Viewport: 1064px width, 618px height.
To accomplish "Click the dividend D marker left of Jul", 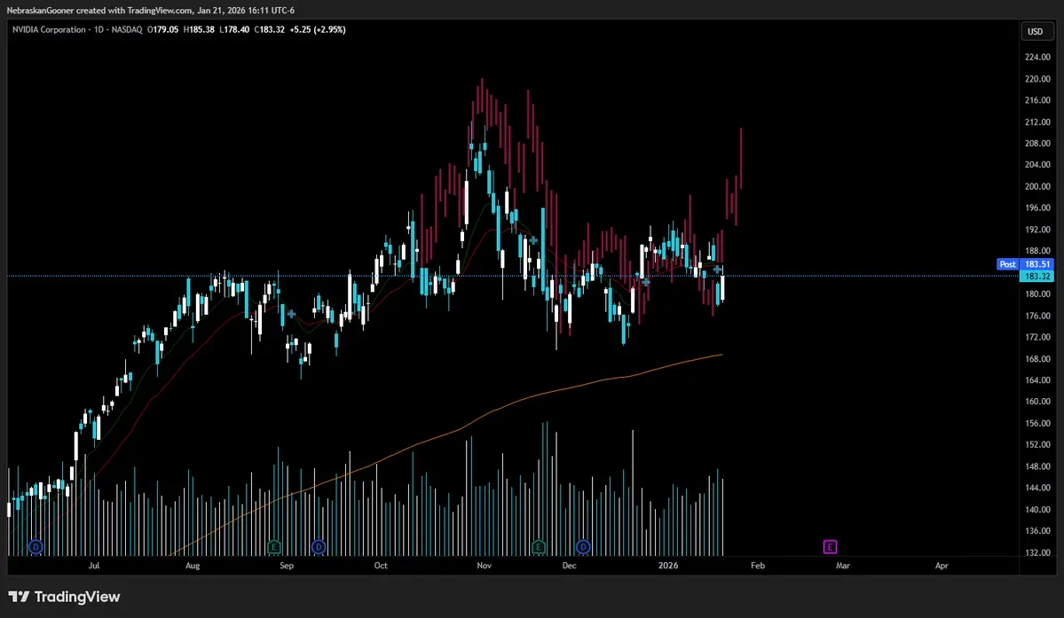I will click(x=35, y=547).
